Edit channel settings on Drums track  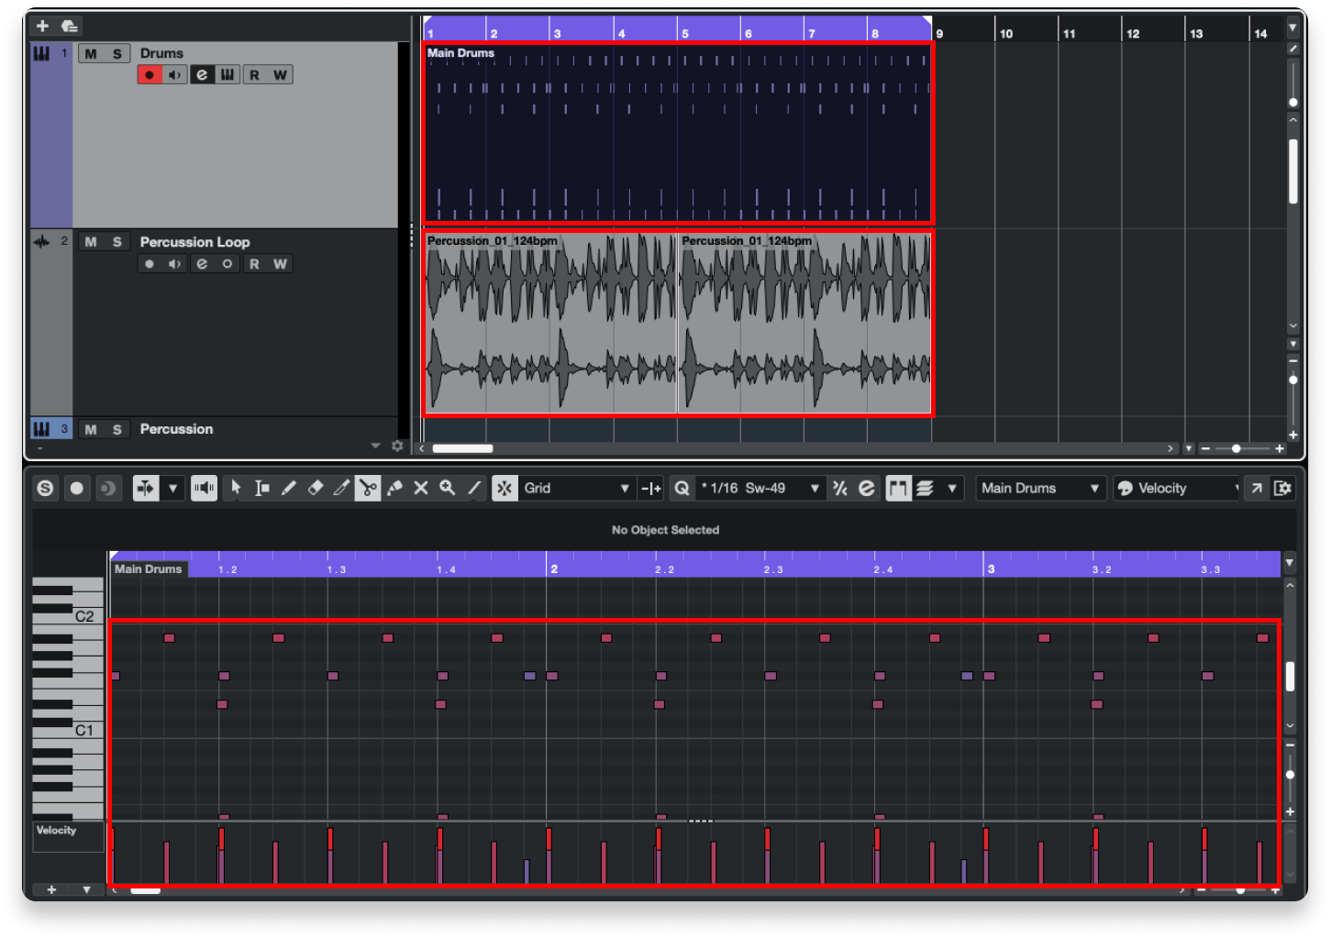point(203,75)
